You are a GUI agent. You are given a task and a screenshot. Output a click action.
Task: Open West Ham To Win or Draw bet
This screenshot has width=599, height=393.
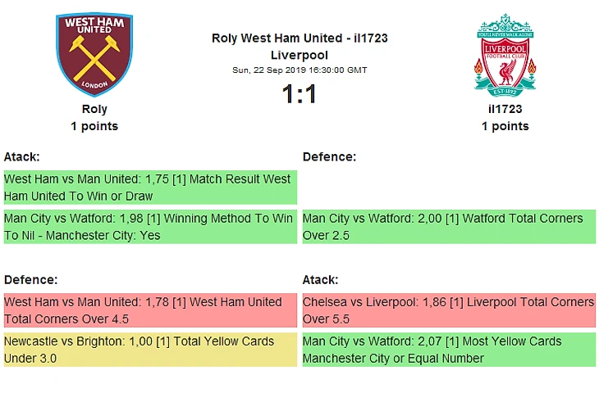(x=149, y=187)
